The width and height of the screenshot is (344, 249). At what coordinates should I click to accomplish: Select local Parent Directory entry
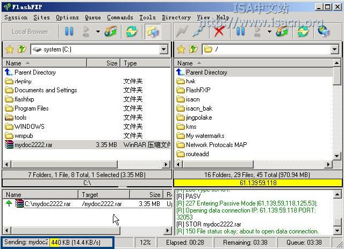(30, 72)
